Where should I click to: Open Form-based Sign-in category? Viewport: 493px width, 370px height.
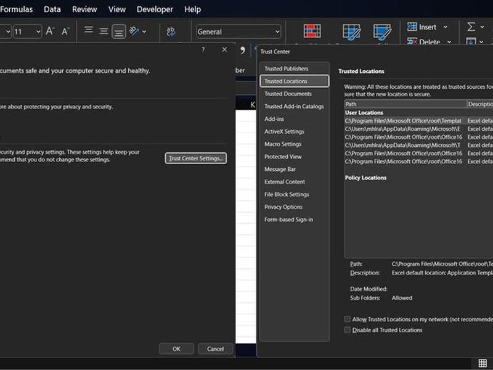[x=295, y=220]
